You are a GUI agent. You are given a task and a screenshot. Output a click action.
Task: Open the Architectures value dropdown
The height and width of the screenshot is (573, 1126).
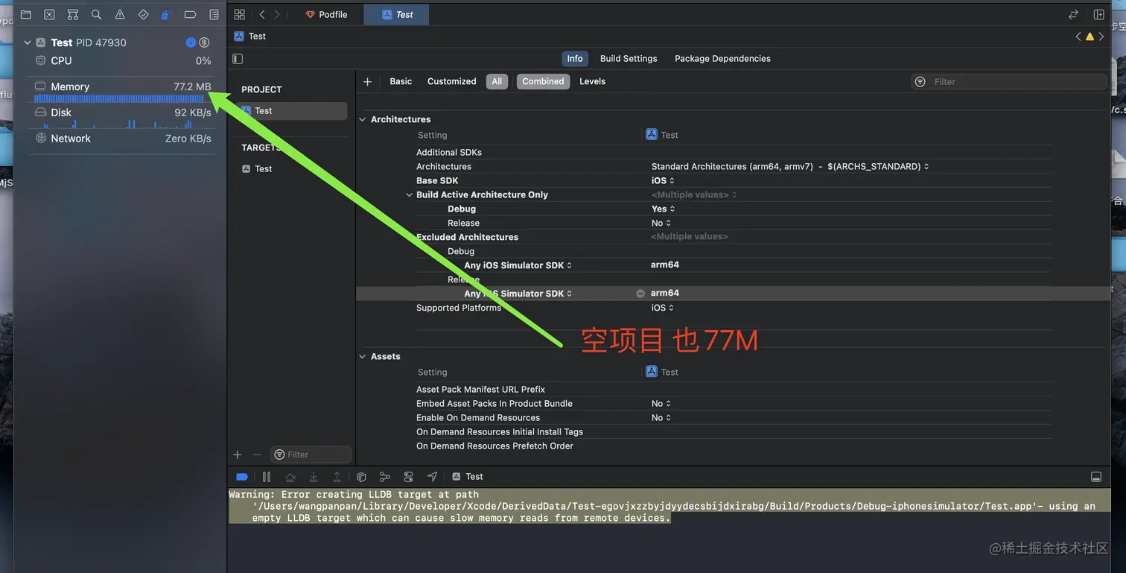(790, 167)
